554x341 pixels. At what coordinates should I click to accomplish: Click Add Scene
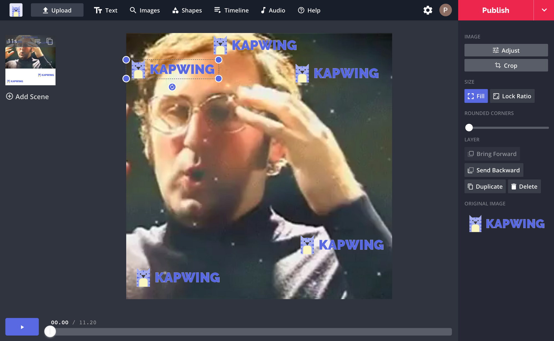(x=27, y=96)
